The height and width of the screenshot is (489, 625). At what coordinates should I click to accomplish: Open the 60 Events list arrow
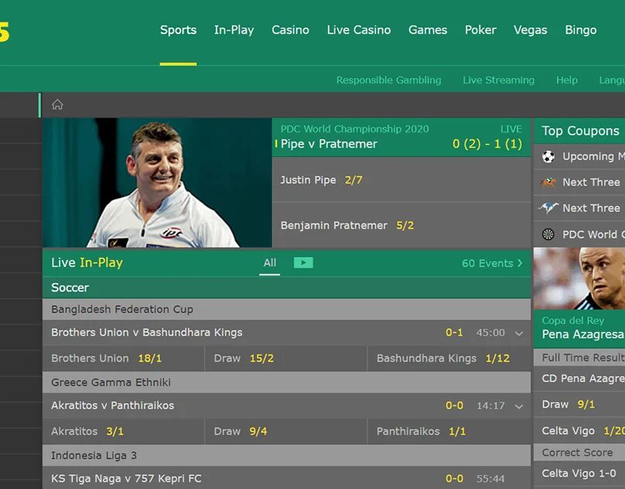point(520,263)
